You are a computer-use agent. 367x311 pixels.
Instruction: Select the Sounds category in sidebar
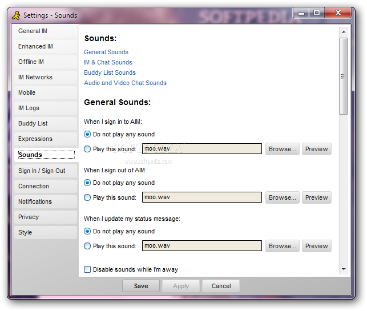tap(46, 155)
